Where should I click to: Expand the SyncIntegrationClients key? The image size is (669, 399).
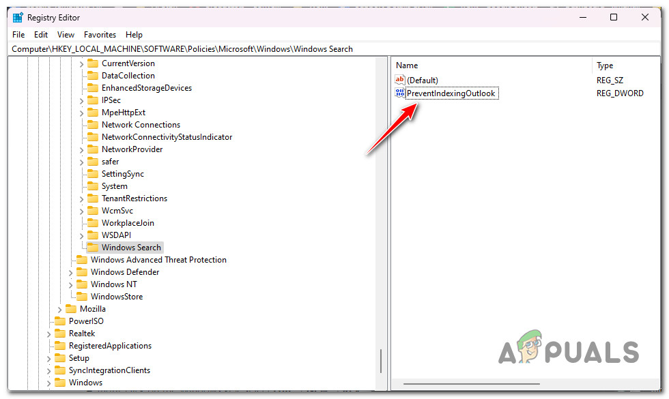point(48,371)
